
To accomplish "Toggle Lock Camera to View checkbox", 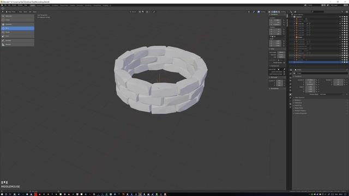I will pyautogui.click(x=284, y=74).
